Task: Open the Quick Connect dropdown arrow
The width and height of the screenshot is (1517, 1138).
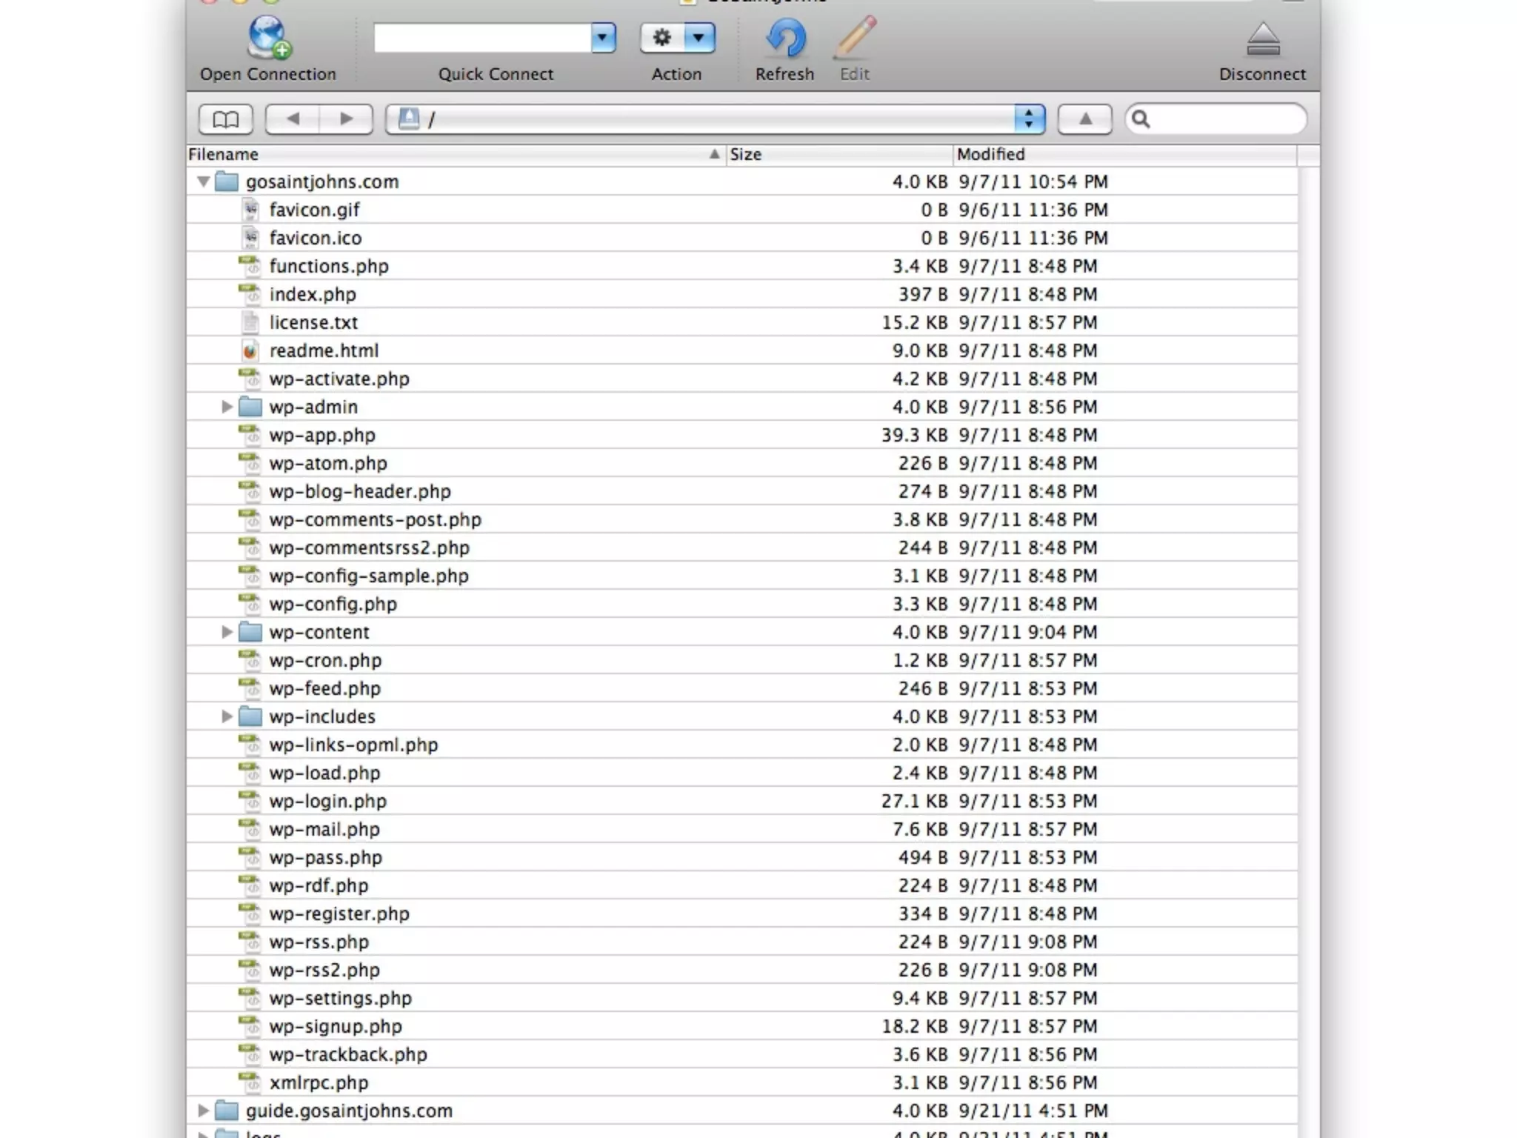Action: click(603, 38)
